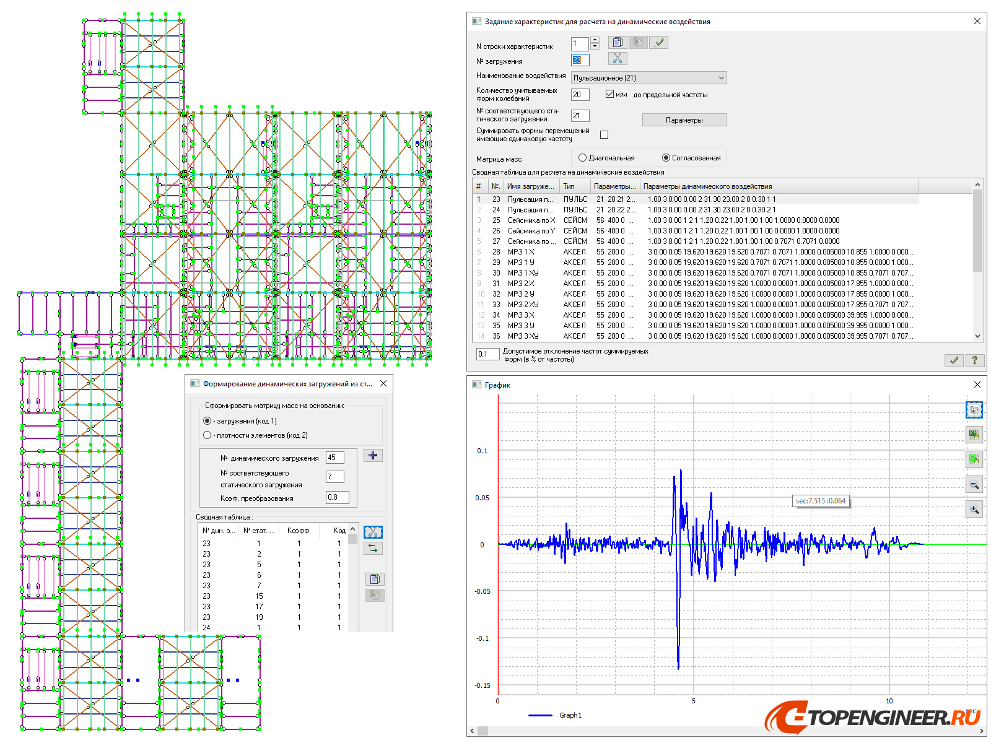Decrease the characteristics row number with down arrow
Viewport: 991px width, 743px height.
[595, 46]
